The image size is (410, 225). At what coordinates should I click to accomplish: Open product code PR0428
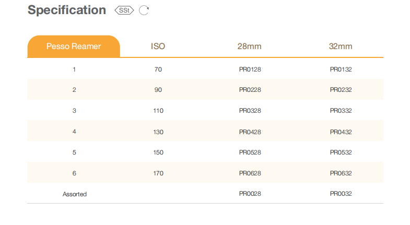point(250,132)
